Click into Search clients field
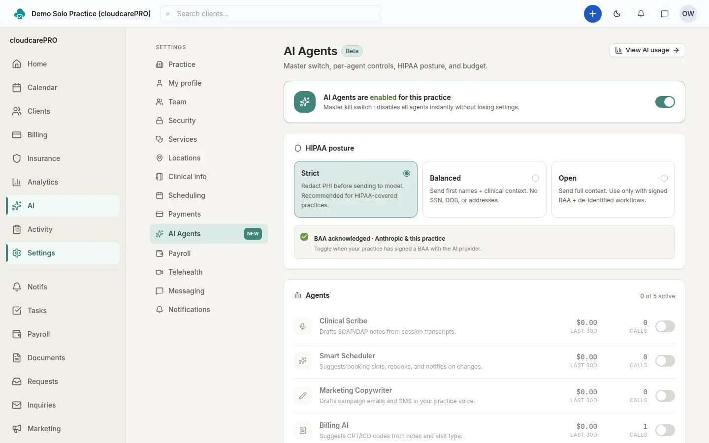The image size is (709, 443). 271,14
